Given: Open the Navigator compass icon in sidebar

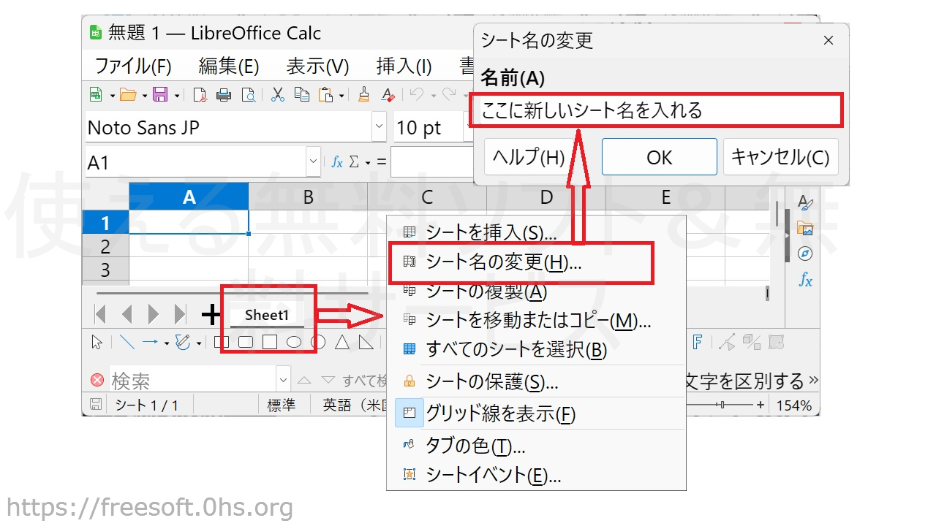Looking at the screenshot, I should point(805,254).
